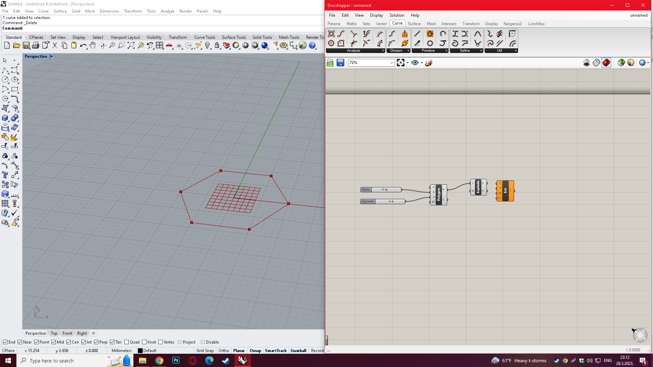
Task: Expand the Division panel in Grasshopper
Action: [408, 51]
